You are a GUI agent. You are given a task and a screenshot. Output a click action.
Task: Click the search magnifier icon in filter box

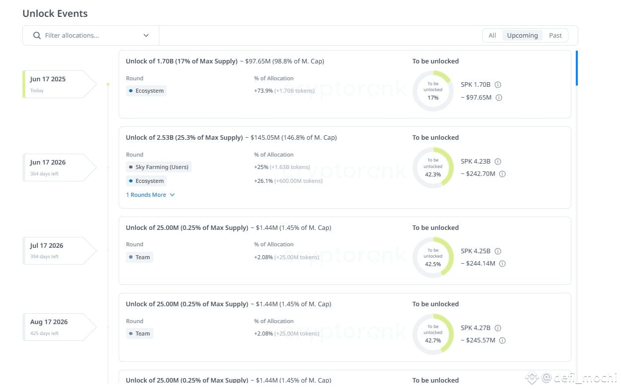click(x=37, y=35)
